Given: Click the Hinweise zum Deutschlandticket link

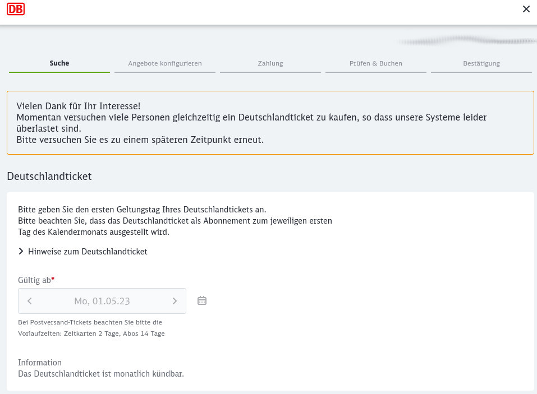Looking at the screenshot, I should point(88,251).
